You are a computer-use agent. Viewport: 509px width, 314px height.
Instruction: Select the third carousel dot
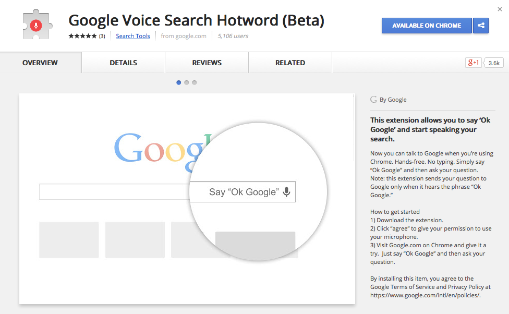coord(195,82)
